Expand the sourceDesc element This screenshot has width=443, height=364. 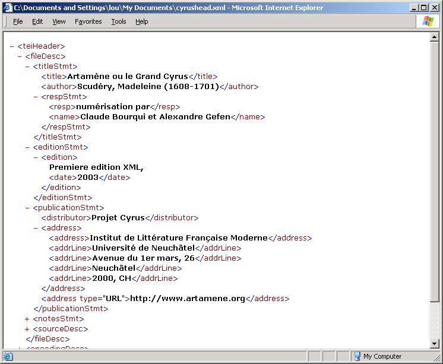pyautogui.click(x=27, y=329)
